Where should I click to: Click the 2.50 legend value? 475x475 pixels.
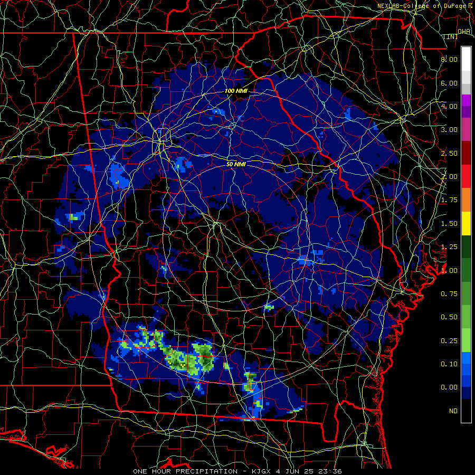(449, 153)
